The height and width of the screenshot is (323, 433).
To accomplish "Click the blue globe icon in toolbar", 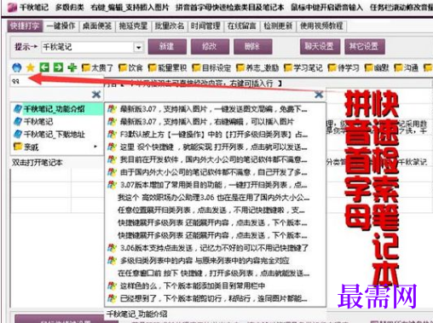I will tap(17, 67).
